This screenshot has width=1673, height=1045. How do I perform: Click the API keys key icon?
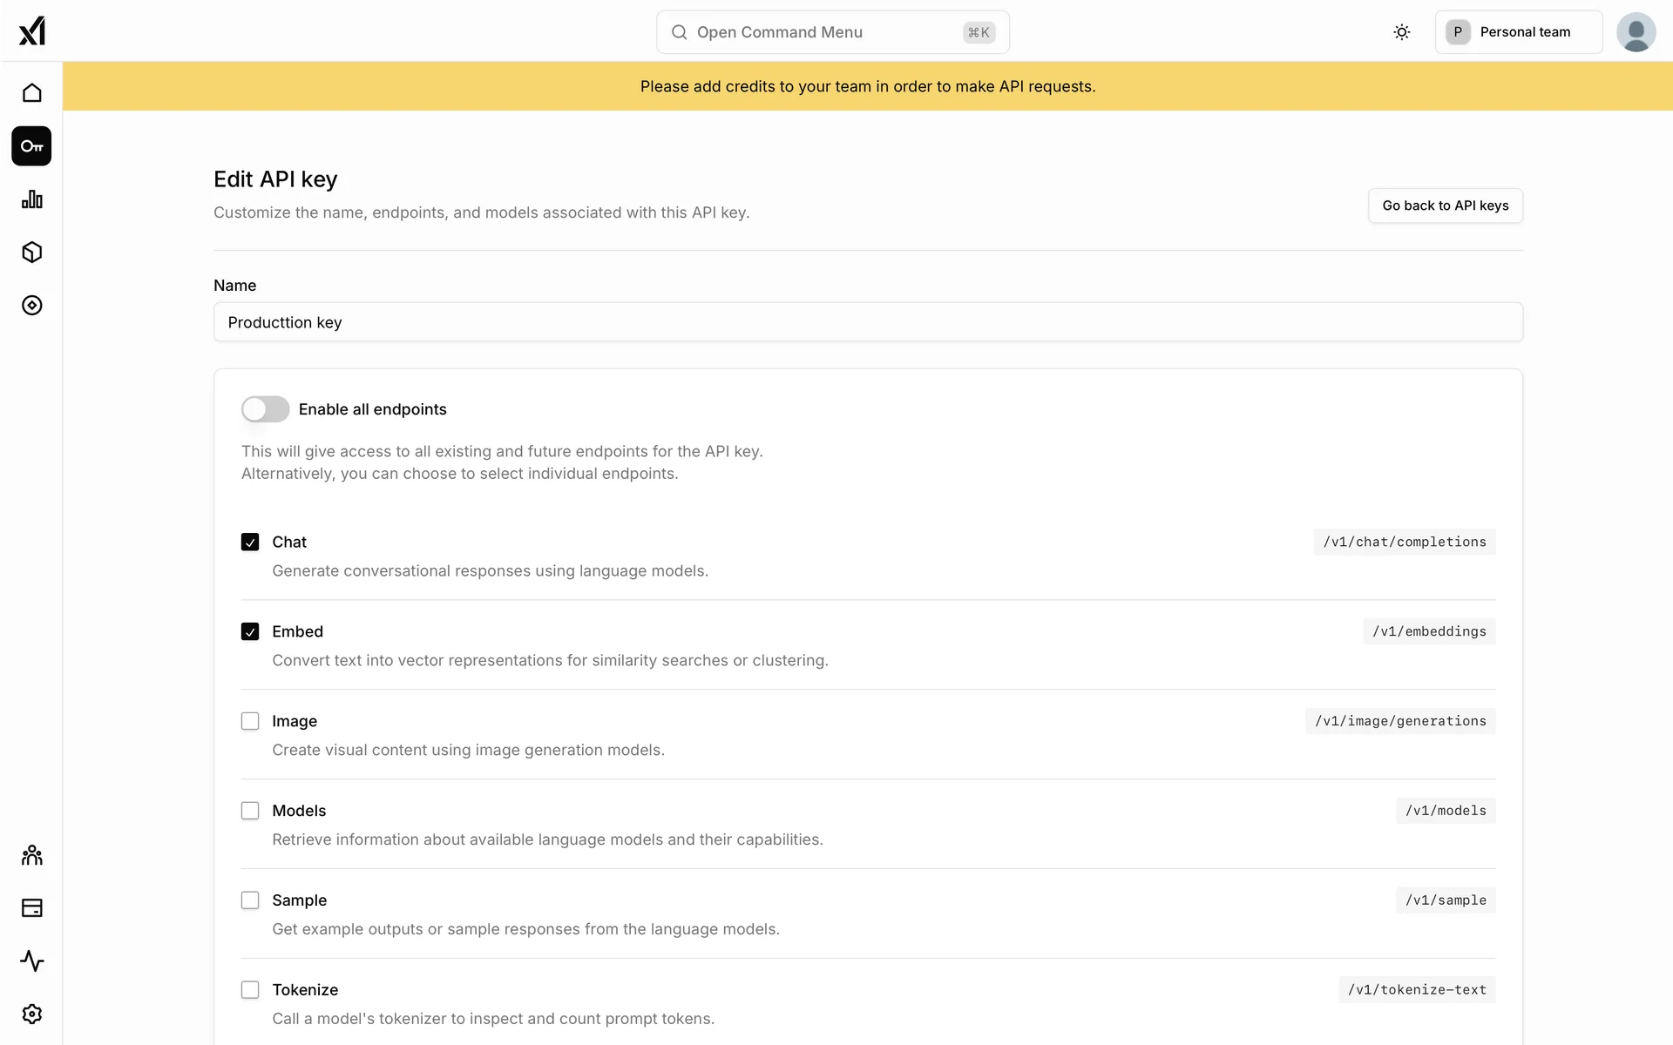click(31, 146)
